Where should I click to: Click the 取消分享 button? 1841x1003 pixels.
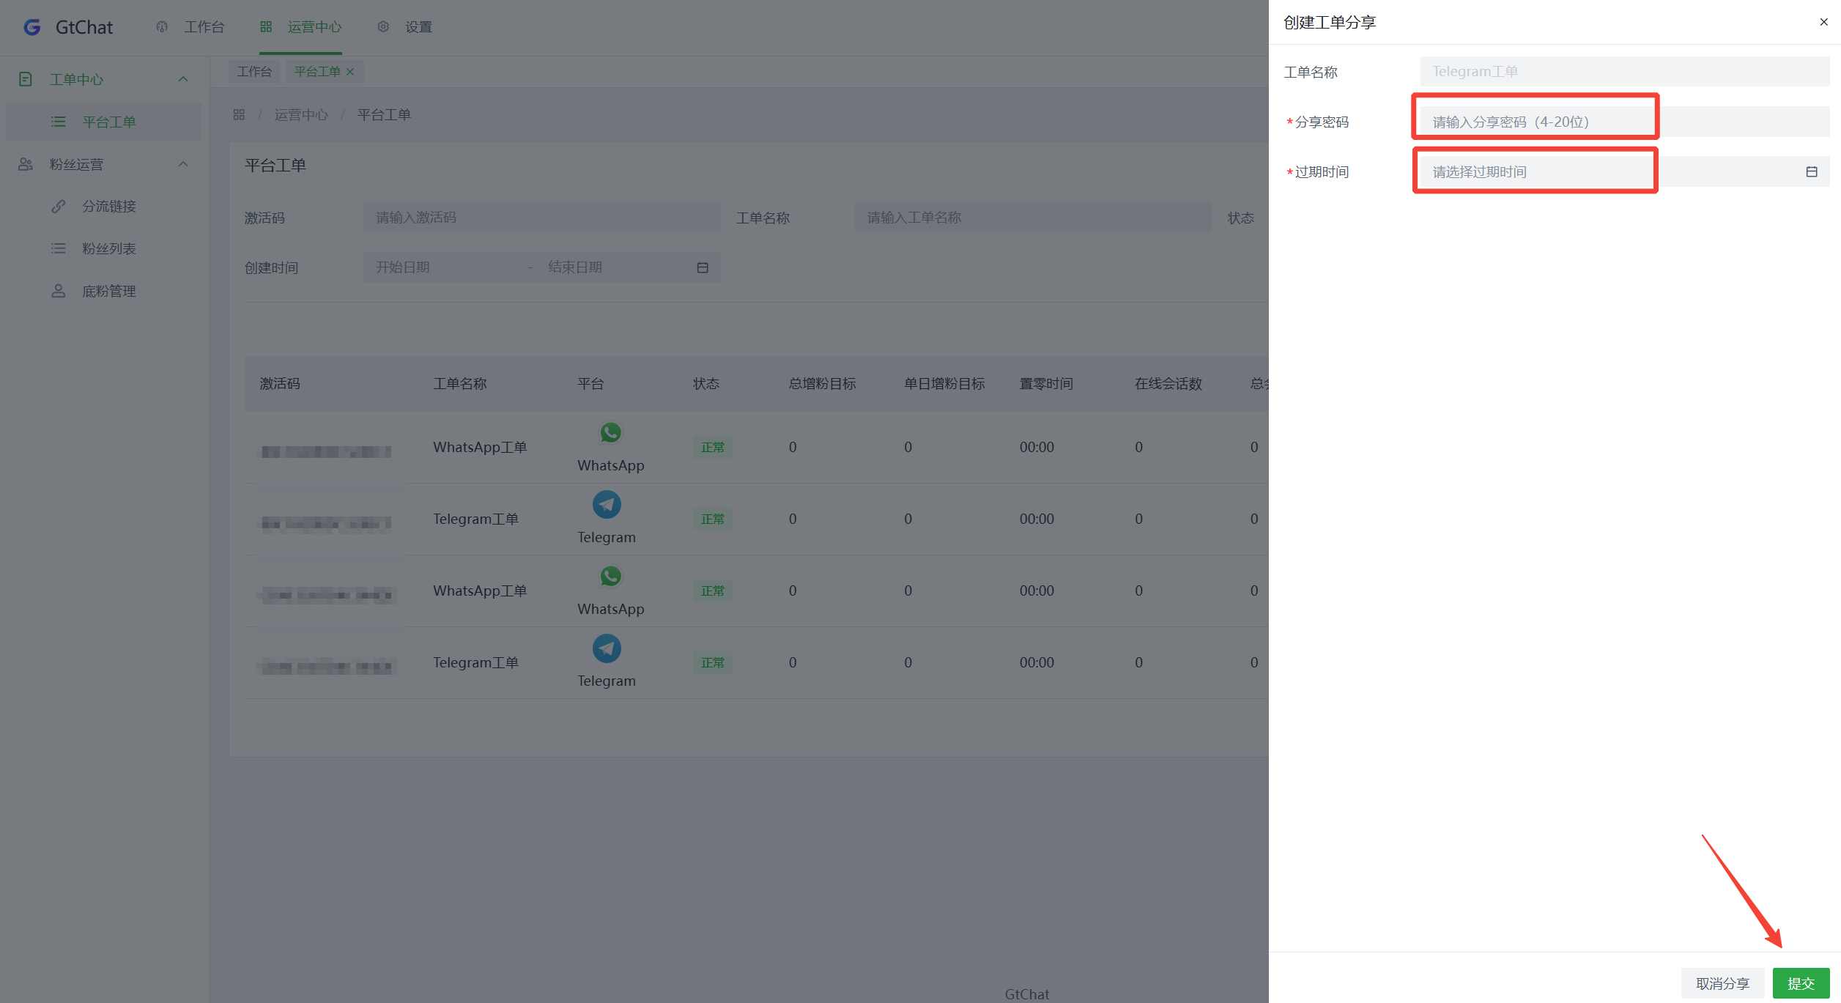tap(1722, 983)
